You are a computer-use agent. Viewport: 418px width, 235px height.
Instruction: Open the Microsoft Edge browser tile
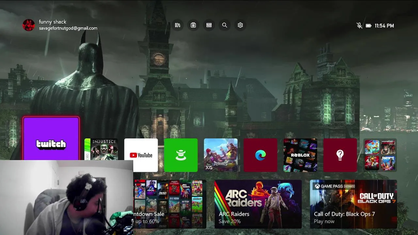[261, 155]
